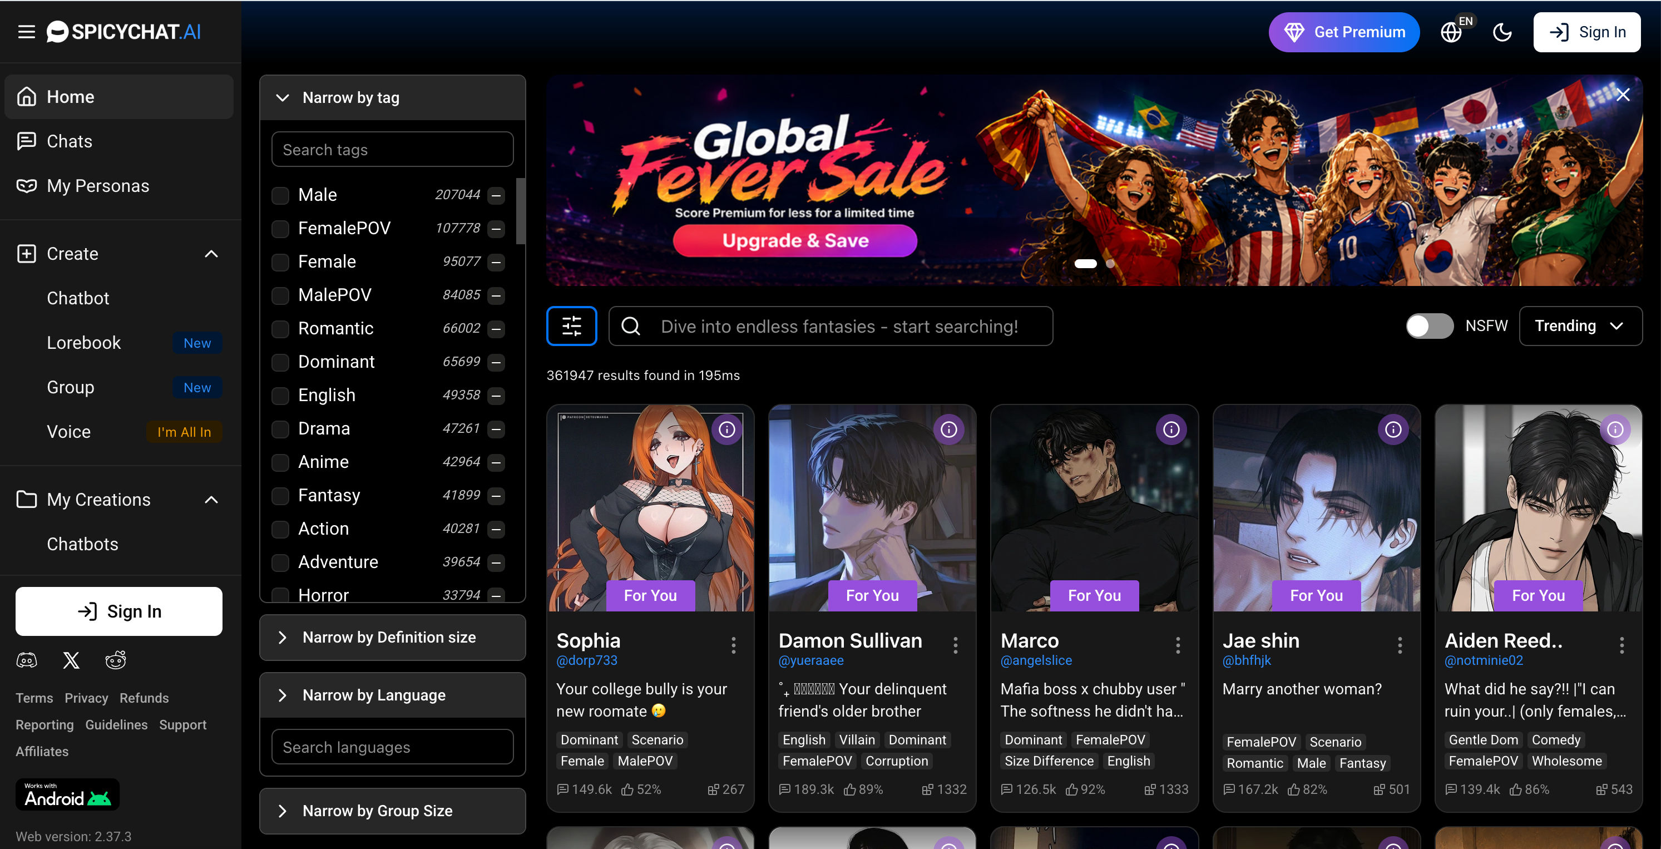Click the Search tags field
The image size is (1661, 849).
pos(392,150)
